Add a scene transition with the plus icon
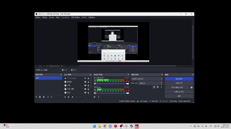 pyautogui.click(x=154, y=87)
